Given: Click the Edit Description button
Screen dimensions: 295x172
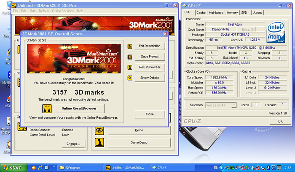Looking at the screenshot, I should (x=150, y=46).
